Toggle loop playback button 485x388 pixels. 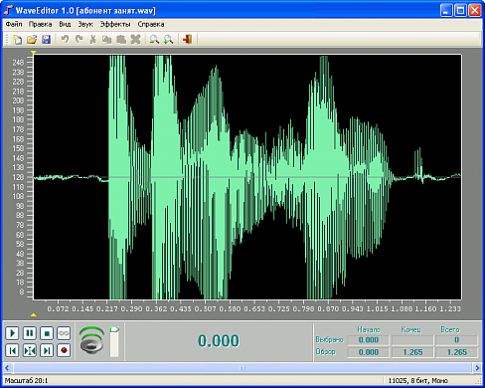(64, 333)
